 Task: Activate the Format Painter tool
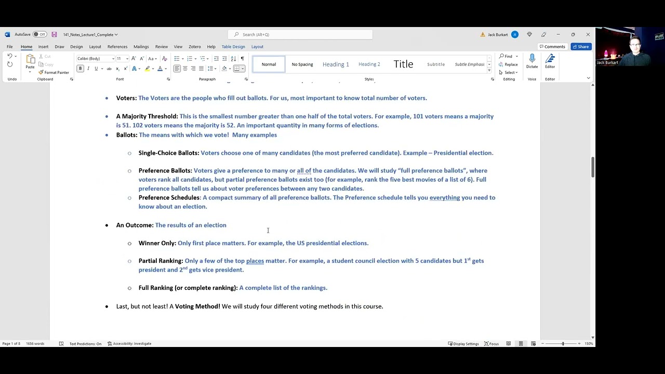[x=54, y=73]
